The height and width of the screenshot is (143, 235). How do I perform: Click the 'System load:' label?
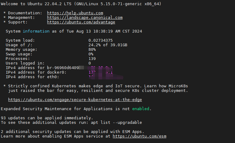pyautogui.click(x=20, y=40)
